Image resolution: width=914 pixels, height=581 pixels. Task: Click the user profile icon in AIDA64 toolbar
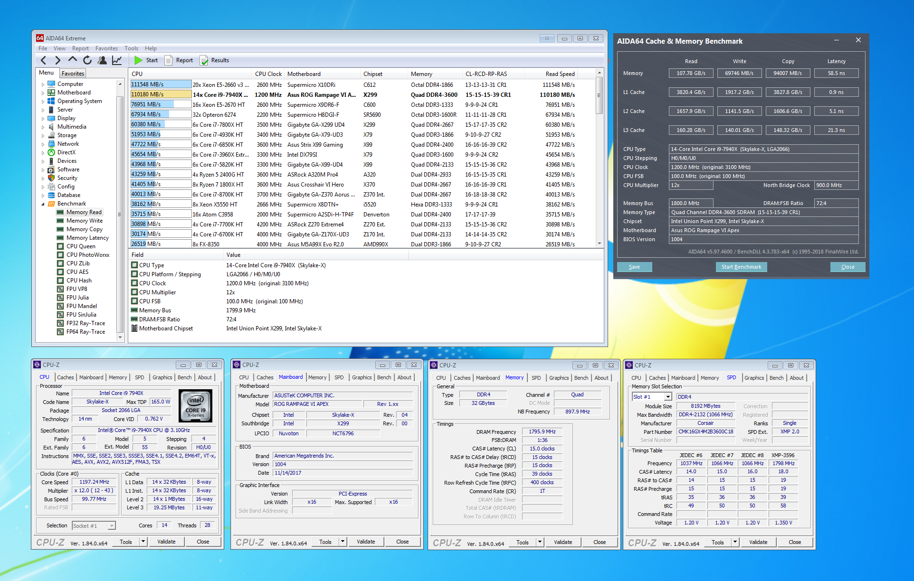[102, 60]
